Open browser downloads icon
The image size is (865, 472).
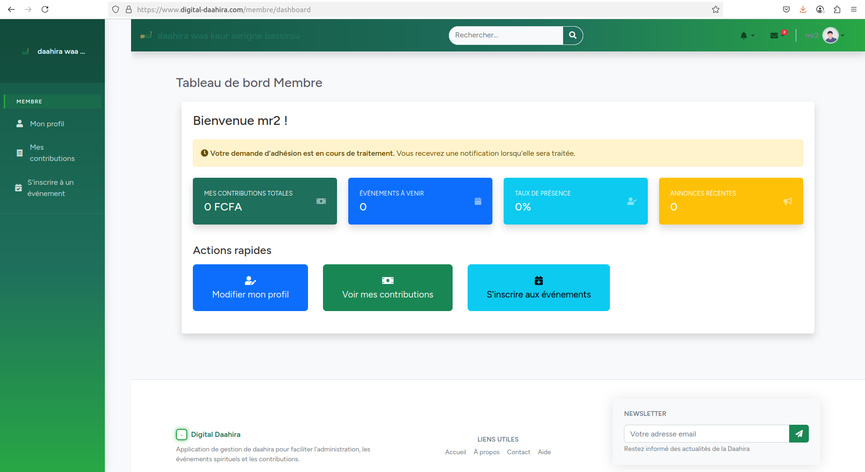pyautogui.click(x=803, y=9)
